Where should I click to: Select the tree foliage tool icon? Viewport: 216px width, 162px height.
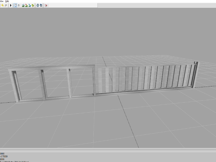[33, 5]
